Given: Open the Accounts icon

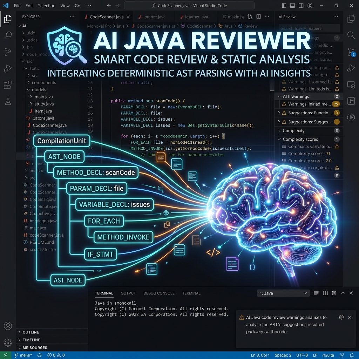Looking at the screenshot, I should point(8,326).
